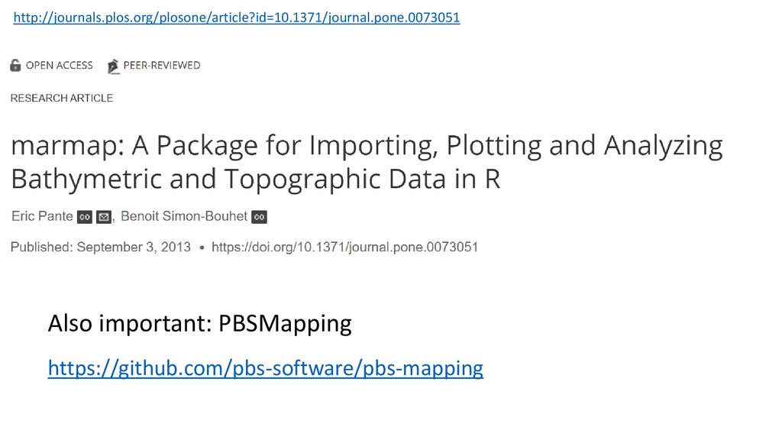Click the 'Also important: PBSMapping' text
Viewport: 782px width, 440px height.
[x=200, y=323]
